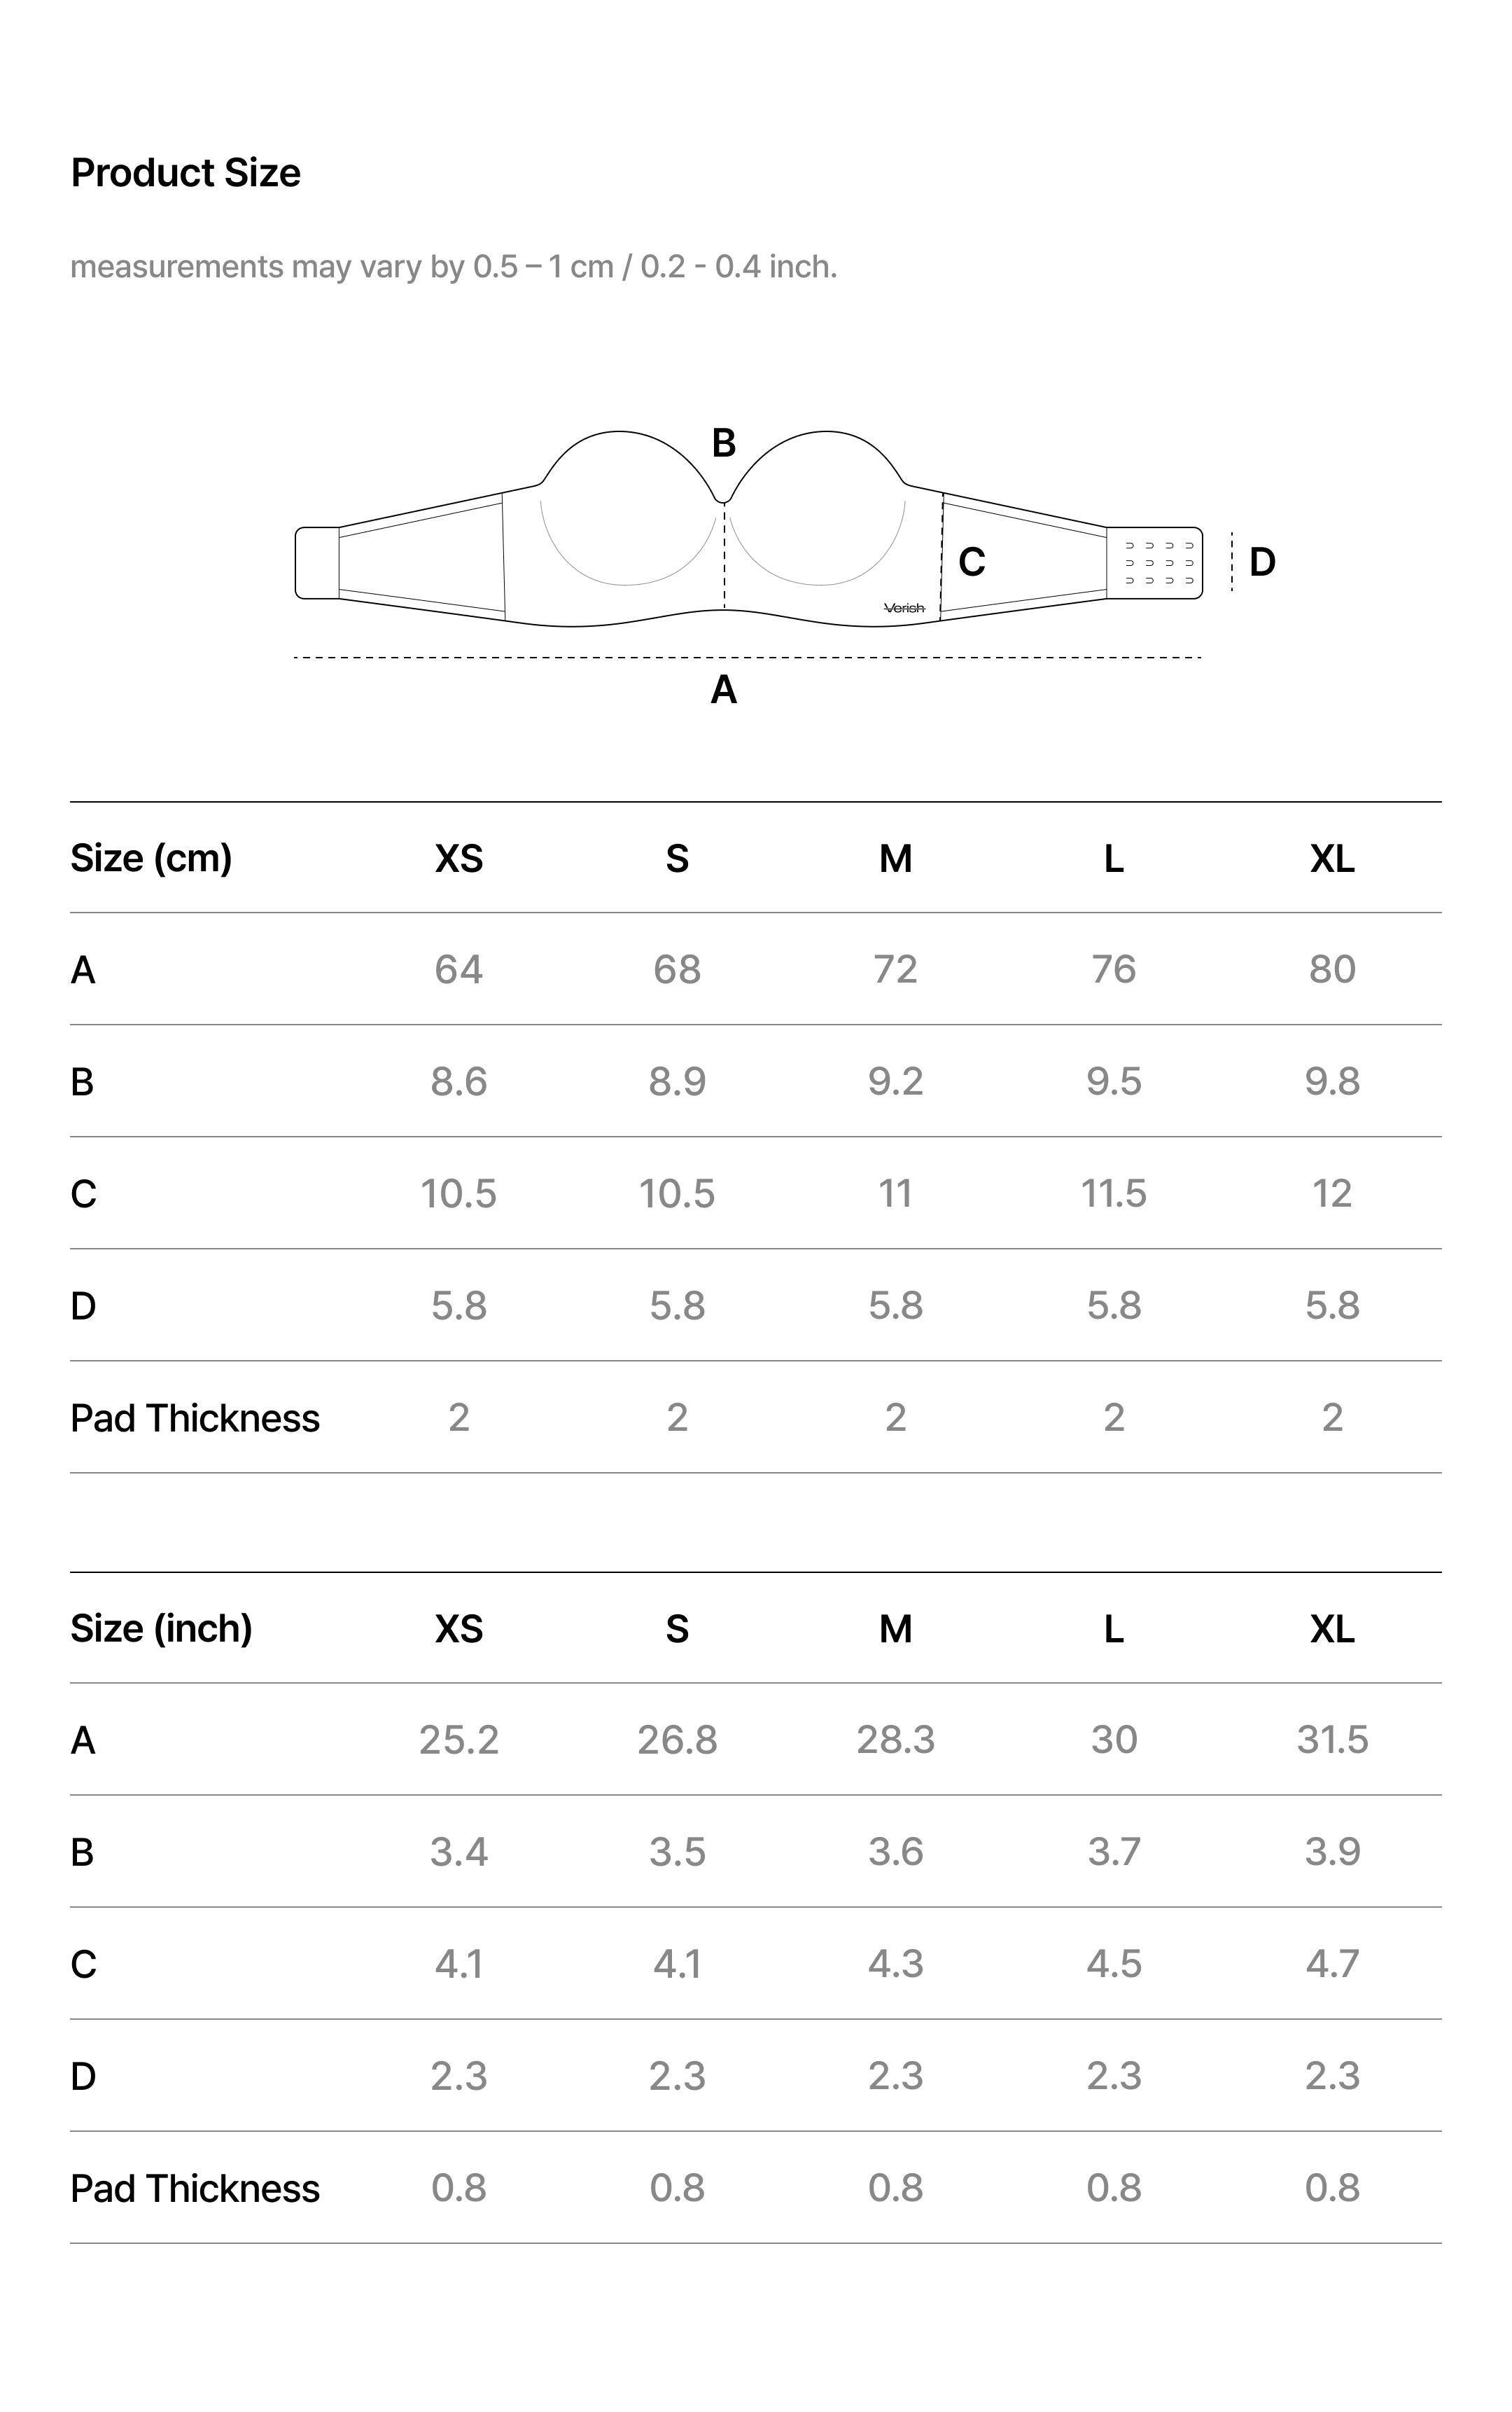
Task: Click the measurements may vary note
Action: click(x=453, y=267)
